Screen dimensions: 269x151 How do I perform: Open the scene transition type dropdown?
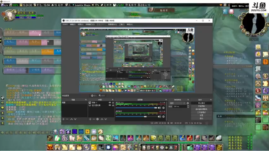(x=178, y=103)
